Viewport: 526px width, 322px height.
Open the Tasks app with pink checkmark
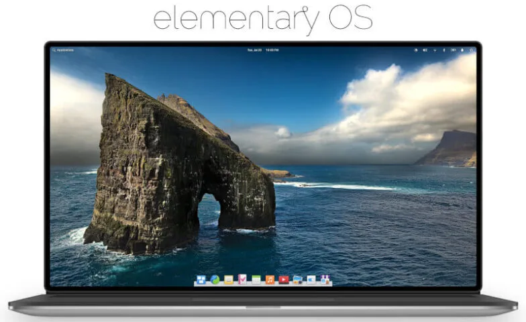(x=242, y=279)
